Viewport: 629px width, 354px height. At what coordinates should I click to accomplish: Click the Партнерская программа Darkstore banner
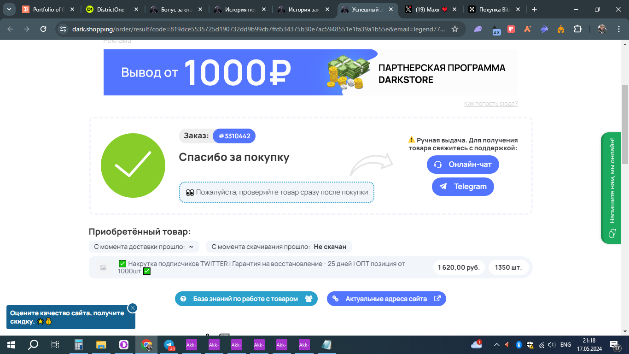tap(311, 72)
